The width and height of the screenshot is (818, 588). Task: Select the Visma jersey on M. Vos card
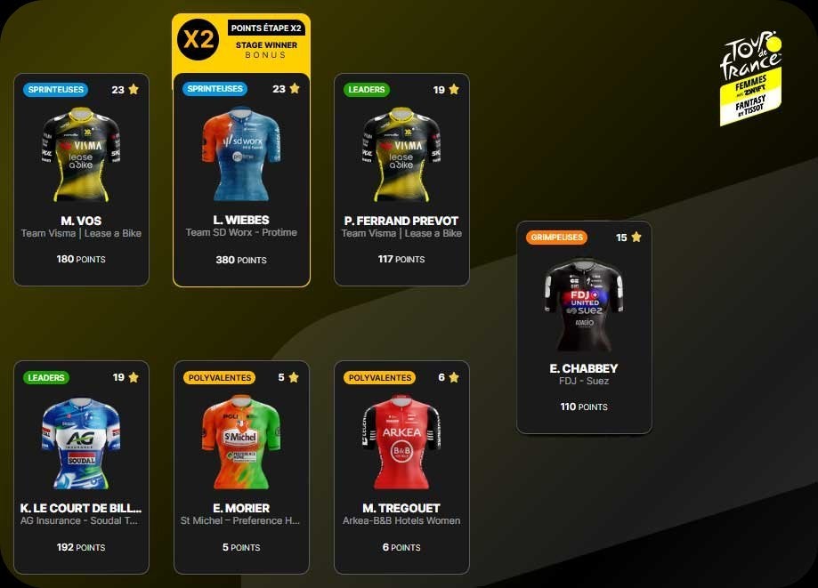point(81,154)
